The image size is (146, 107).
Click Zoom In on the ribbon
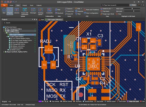(x=69, y=9)
